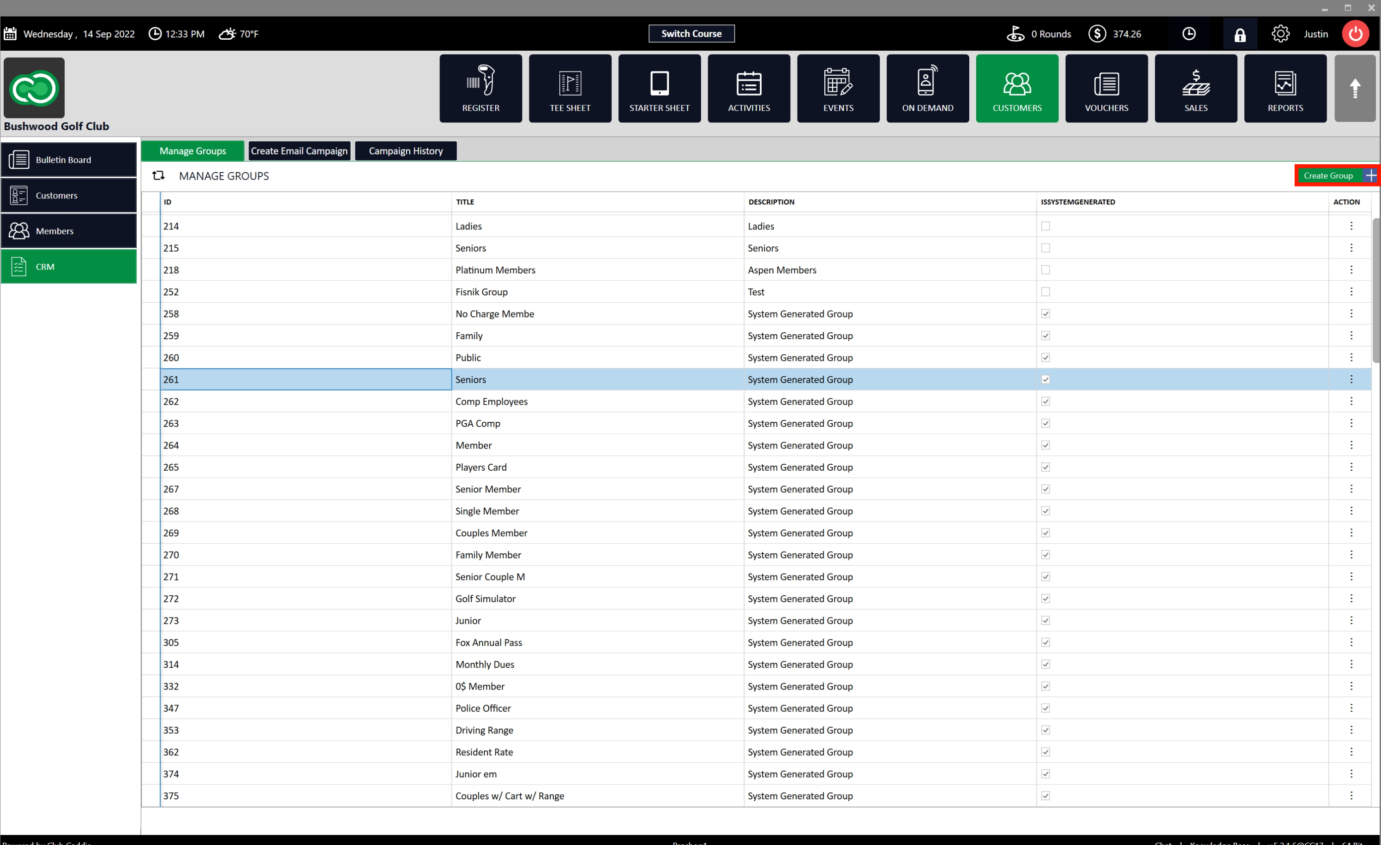The height and width of the screenshot is (845, 1381).
Task: Go to the Vouchers module
Action: (1106, 89)
